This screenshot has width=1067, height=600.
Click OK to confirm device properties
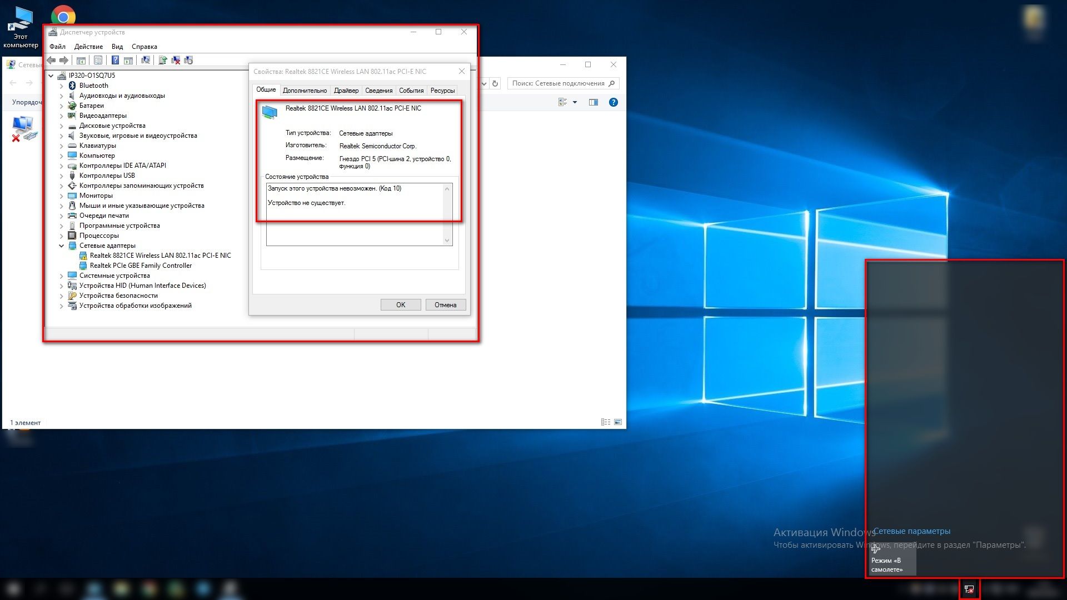pos(400,304)
